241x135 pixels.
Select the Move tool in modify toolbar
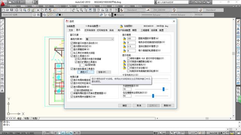click(238, 40)
